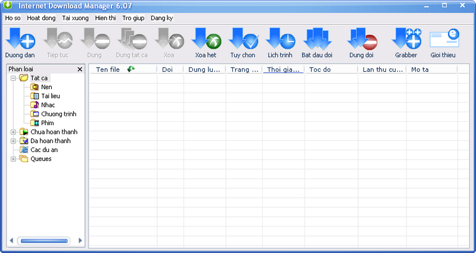Click the Gioi thieu icon
The image size is (476, 253).
tap(443, 40)
